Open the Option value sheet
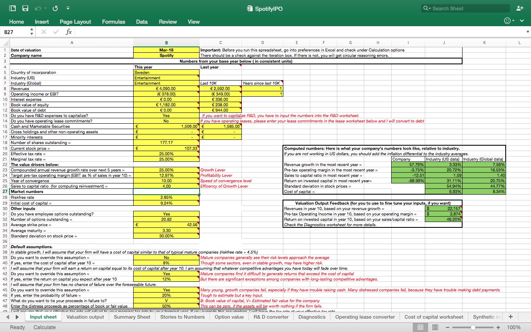 click(229, 317)
